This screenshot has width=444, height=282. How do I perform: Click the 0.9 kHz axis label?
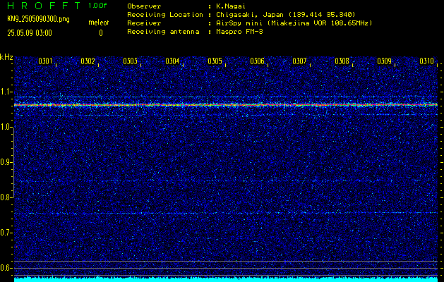(x=6, y=162)
